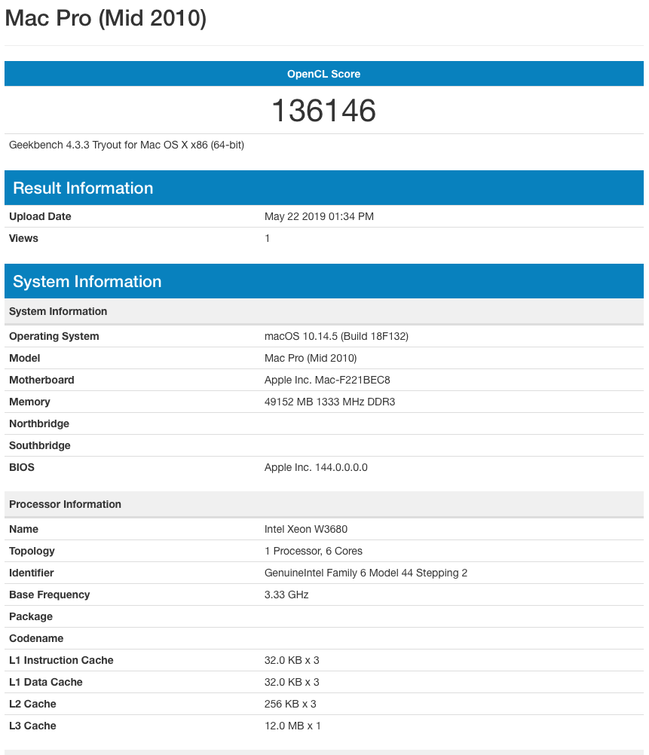The width and height of the screenshot is (649, 755).
Task: Click the Memory label
Action: (x=29, y=402)
